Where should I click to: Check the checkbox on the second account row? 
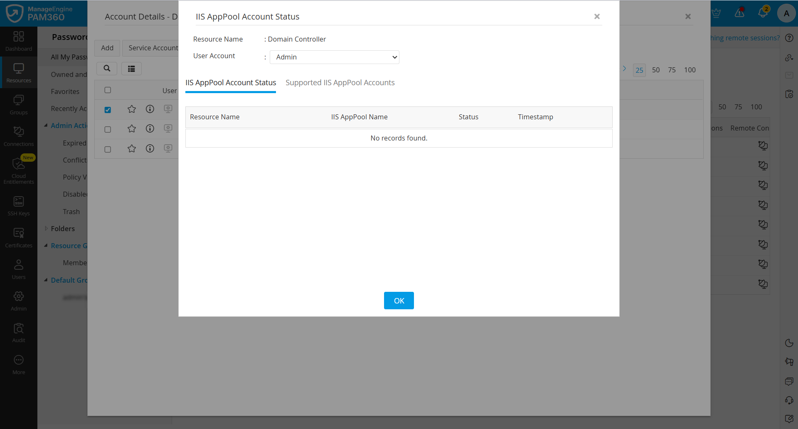pyautogui.click(x=108, y=129)
